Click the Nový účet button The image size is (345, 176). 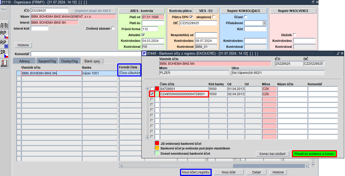click(x=229, y=172)
